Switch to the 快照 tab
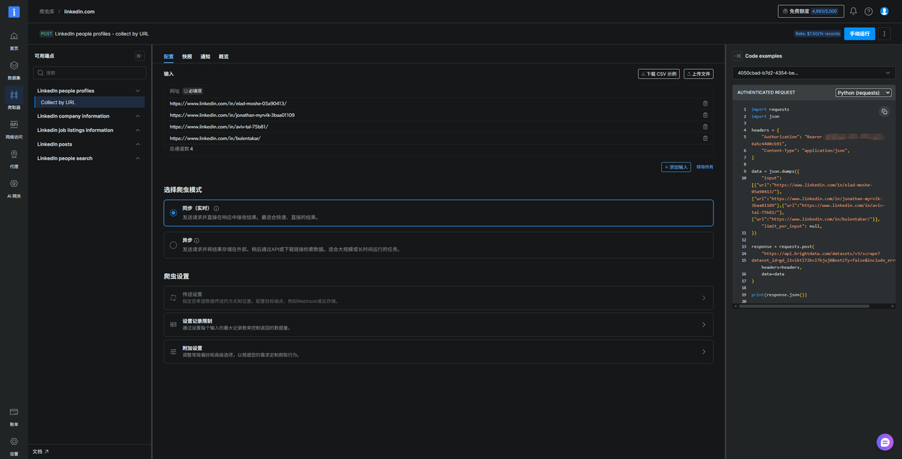902x459 pixels. (187, 56)
